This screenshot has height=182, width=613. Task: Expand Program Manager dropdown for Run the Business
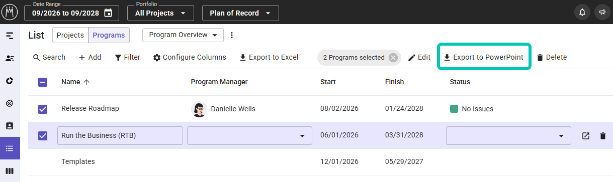(302, 136)
